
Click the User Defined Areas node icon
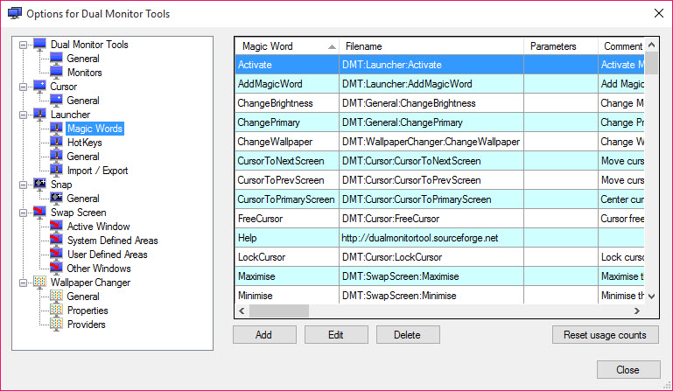(x=56, y=254)
